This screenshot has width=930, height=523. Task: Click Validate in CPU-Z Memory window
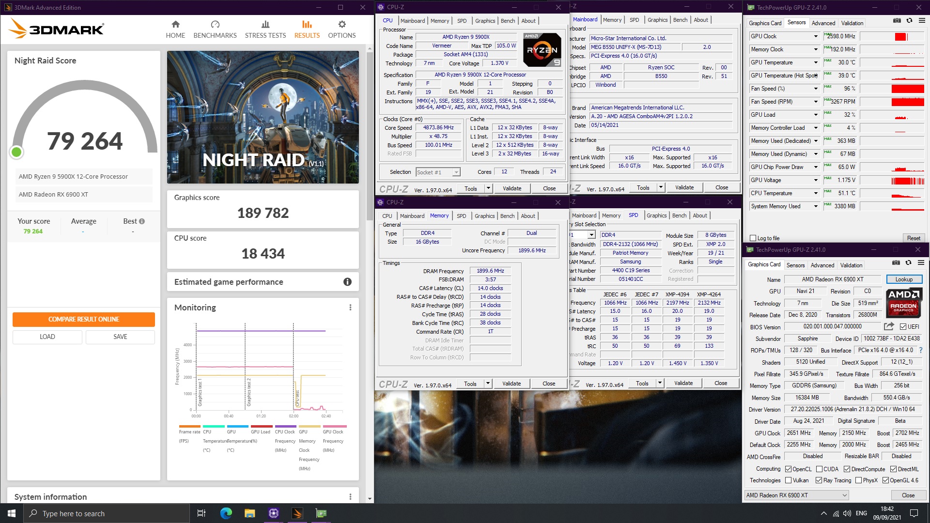pos(511,384)
